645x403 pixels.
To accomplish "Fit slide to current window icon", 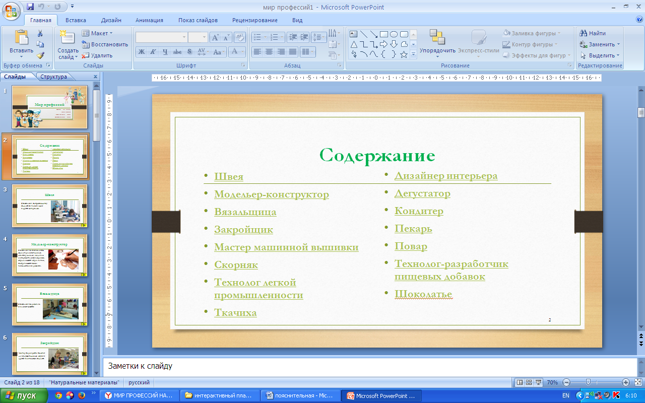I will coord(637,382).
